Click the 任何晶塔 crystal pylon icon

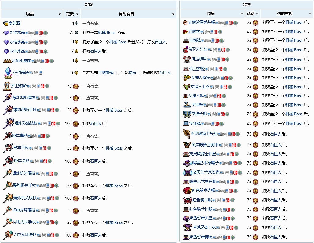[8, 73]
